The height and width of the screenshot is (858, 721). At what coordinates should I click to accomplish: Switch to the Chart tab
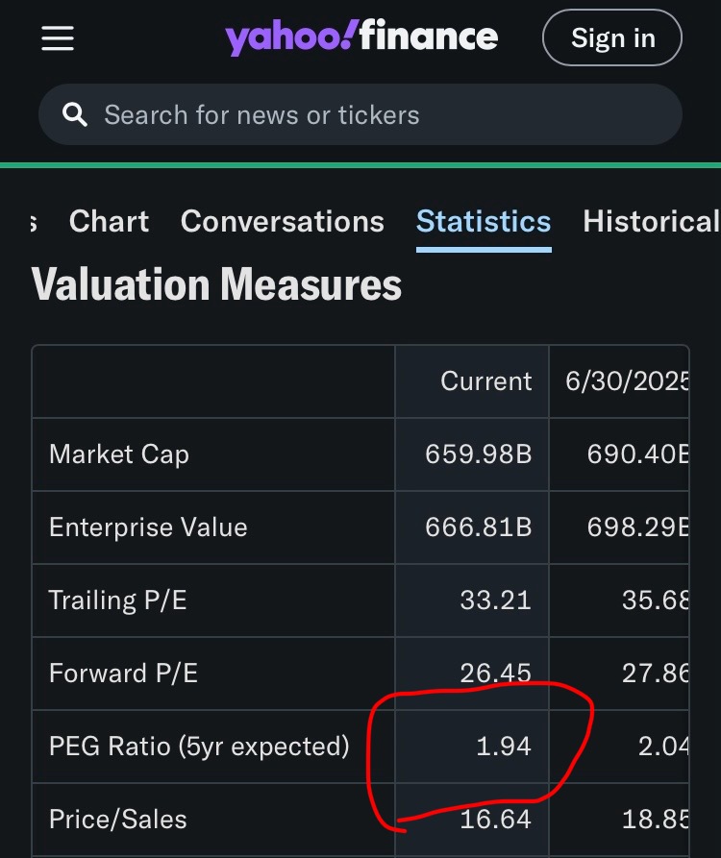[x=109, y=222]
